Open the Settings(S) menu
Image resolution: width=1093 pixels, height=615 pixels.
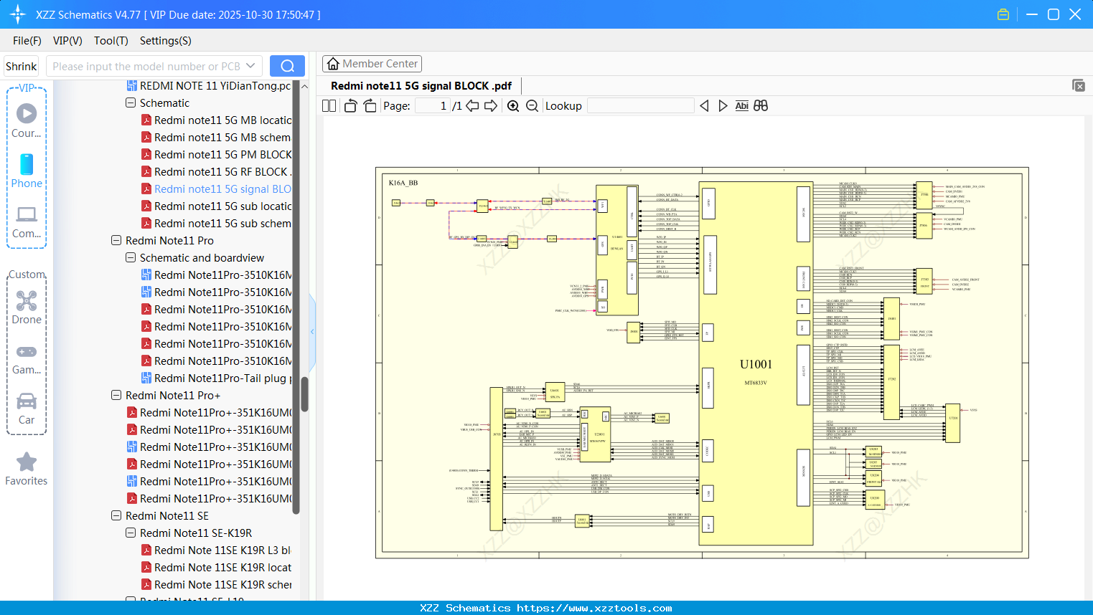165,41
